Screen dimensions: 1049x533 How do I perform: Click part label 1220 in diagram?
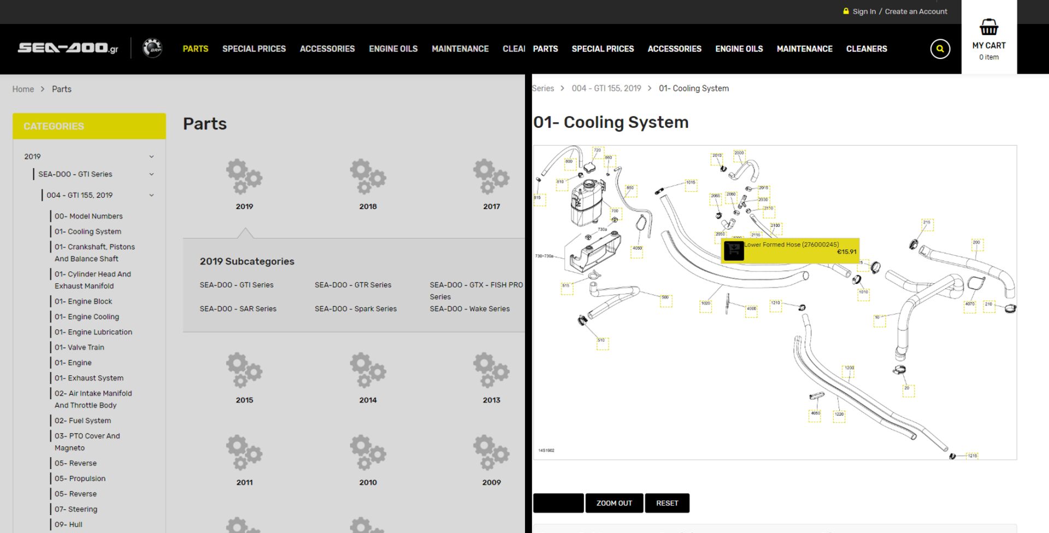tap(839, 416)
